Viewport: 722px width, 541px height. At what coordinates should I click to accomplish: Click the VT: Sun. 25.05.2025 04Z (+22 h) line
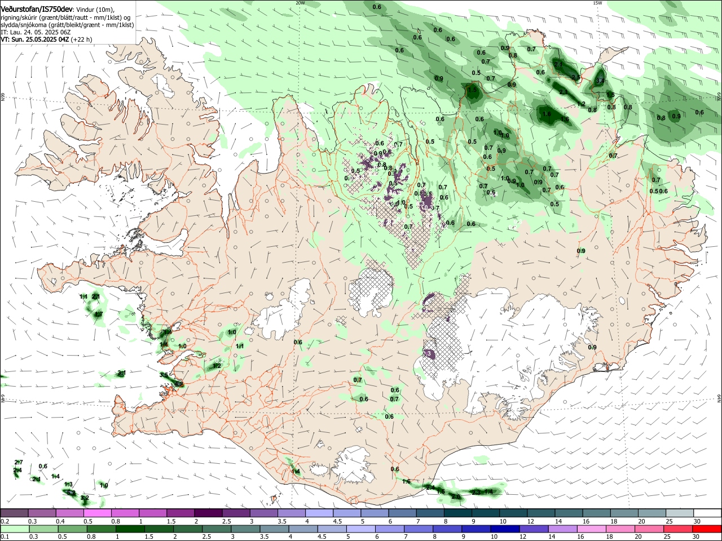click(46, 40)
